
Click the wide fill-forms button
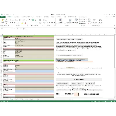pos(79,79)
